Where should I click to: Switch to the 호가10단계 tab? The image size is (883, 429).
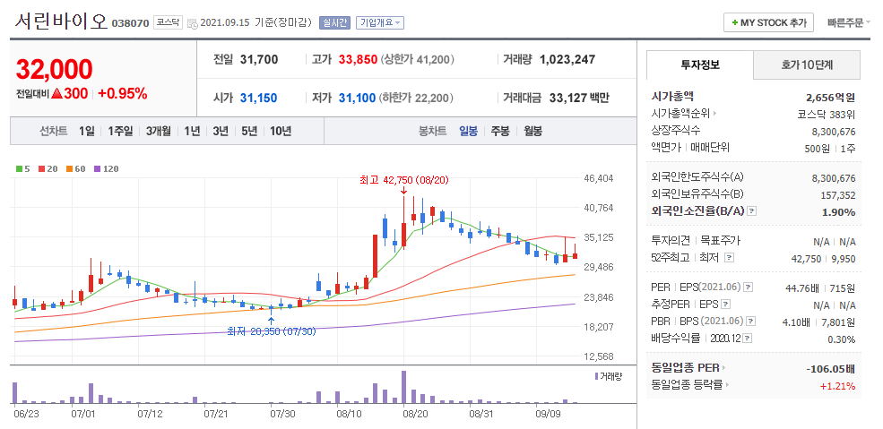pyautogui.click(x=807, y=64)
